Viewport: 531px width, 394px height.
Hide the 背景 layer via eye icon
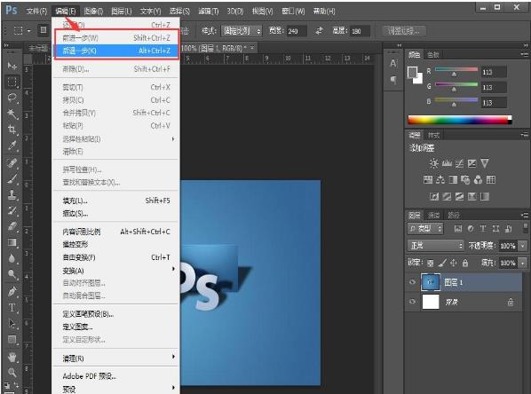pos(412,301)
